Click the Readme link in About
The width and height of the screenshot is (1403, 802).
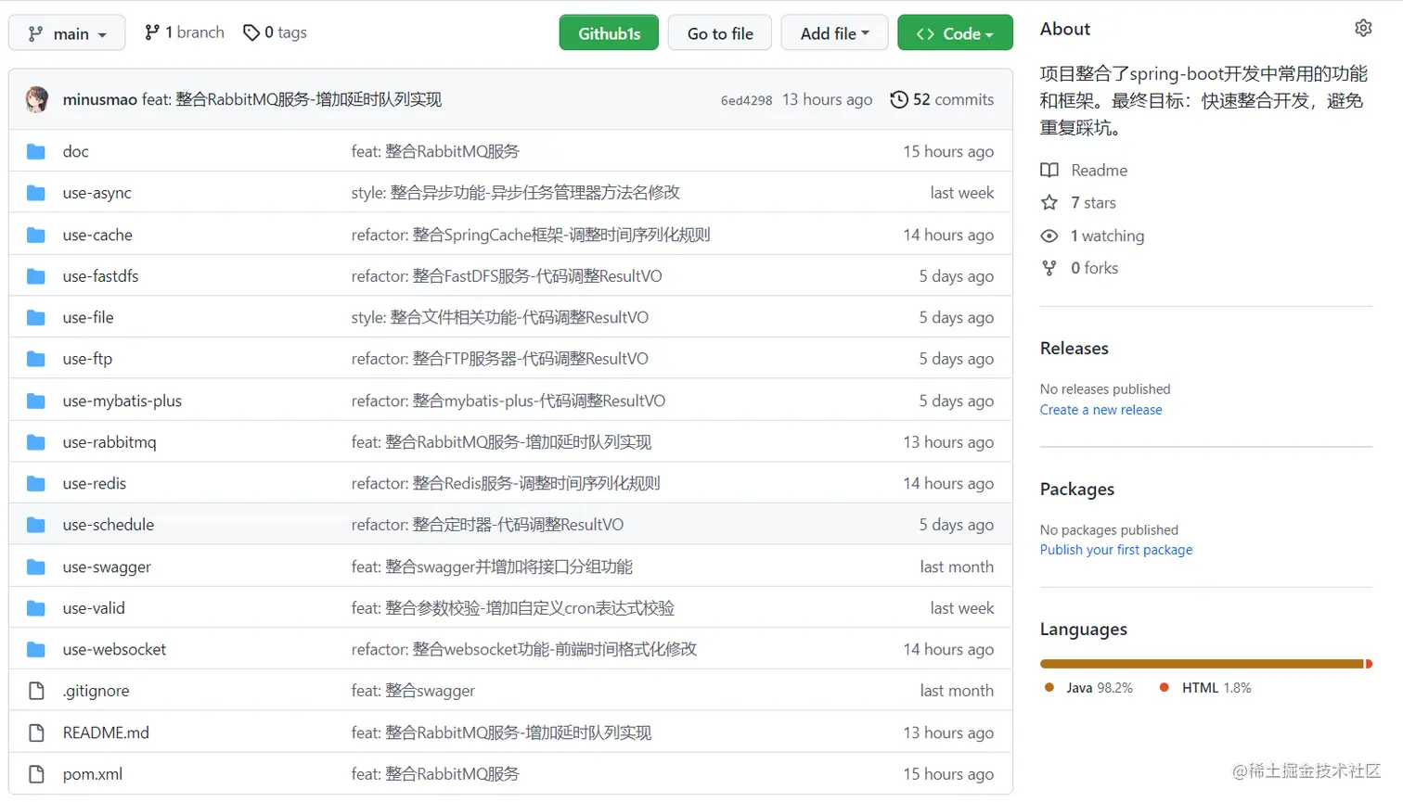tap(1099, 170)
